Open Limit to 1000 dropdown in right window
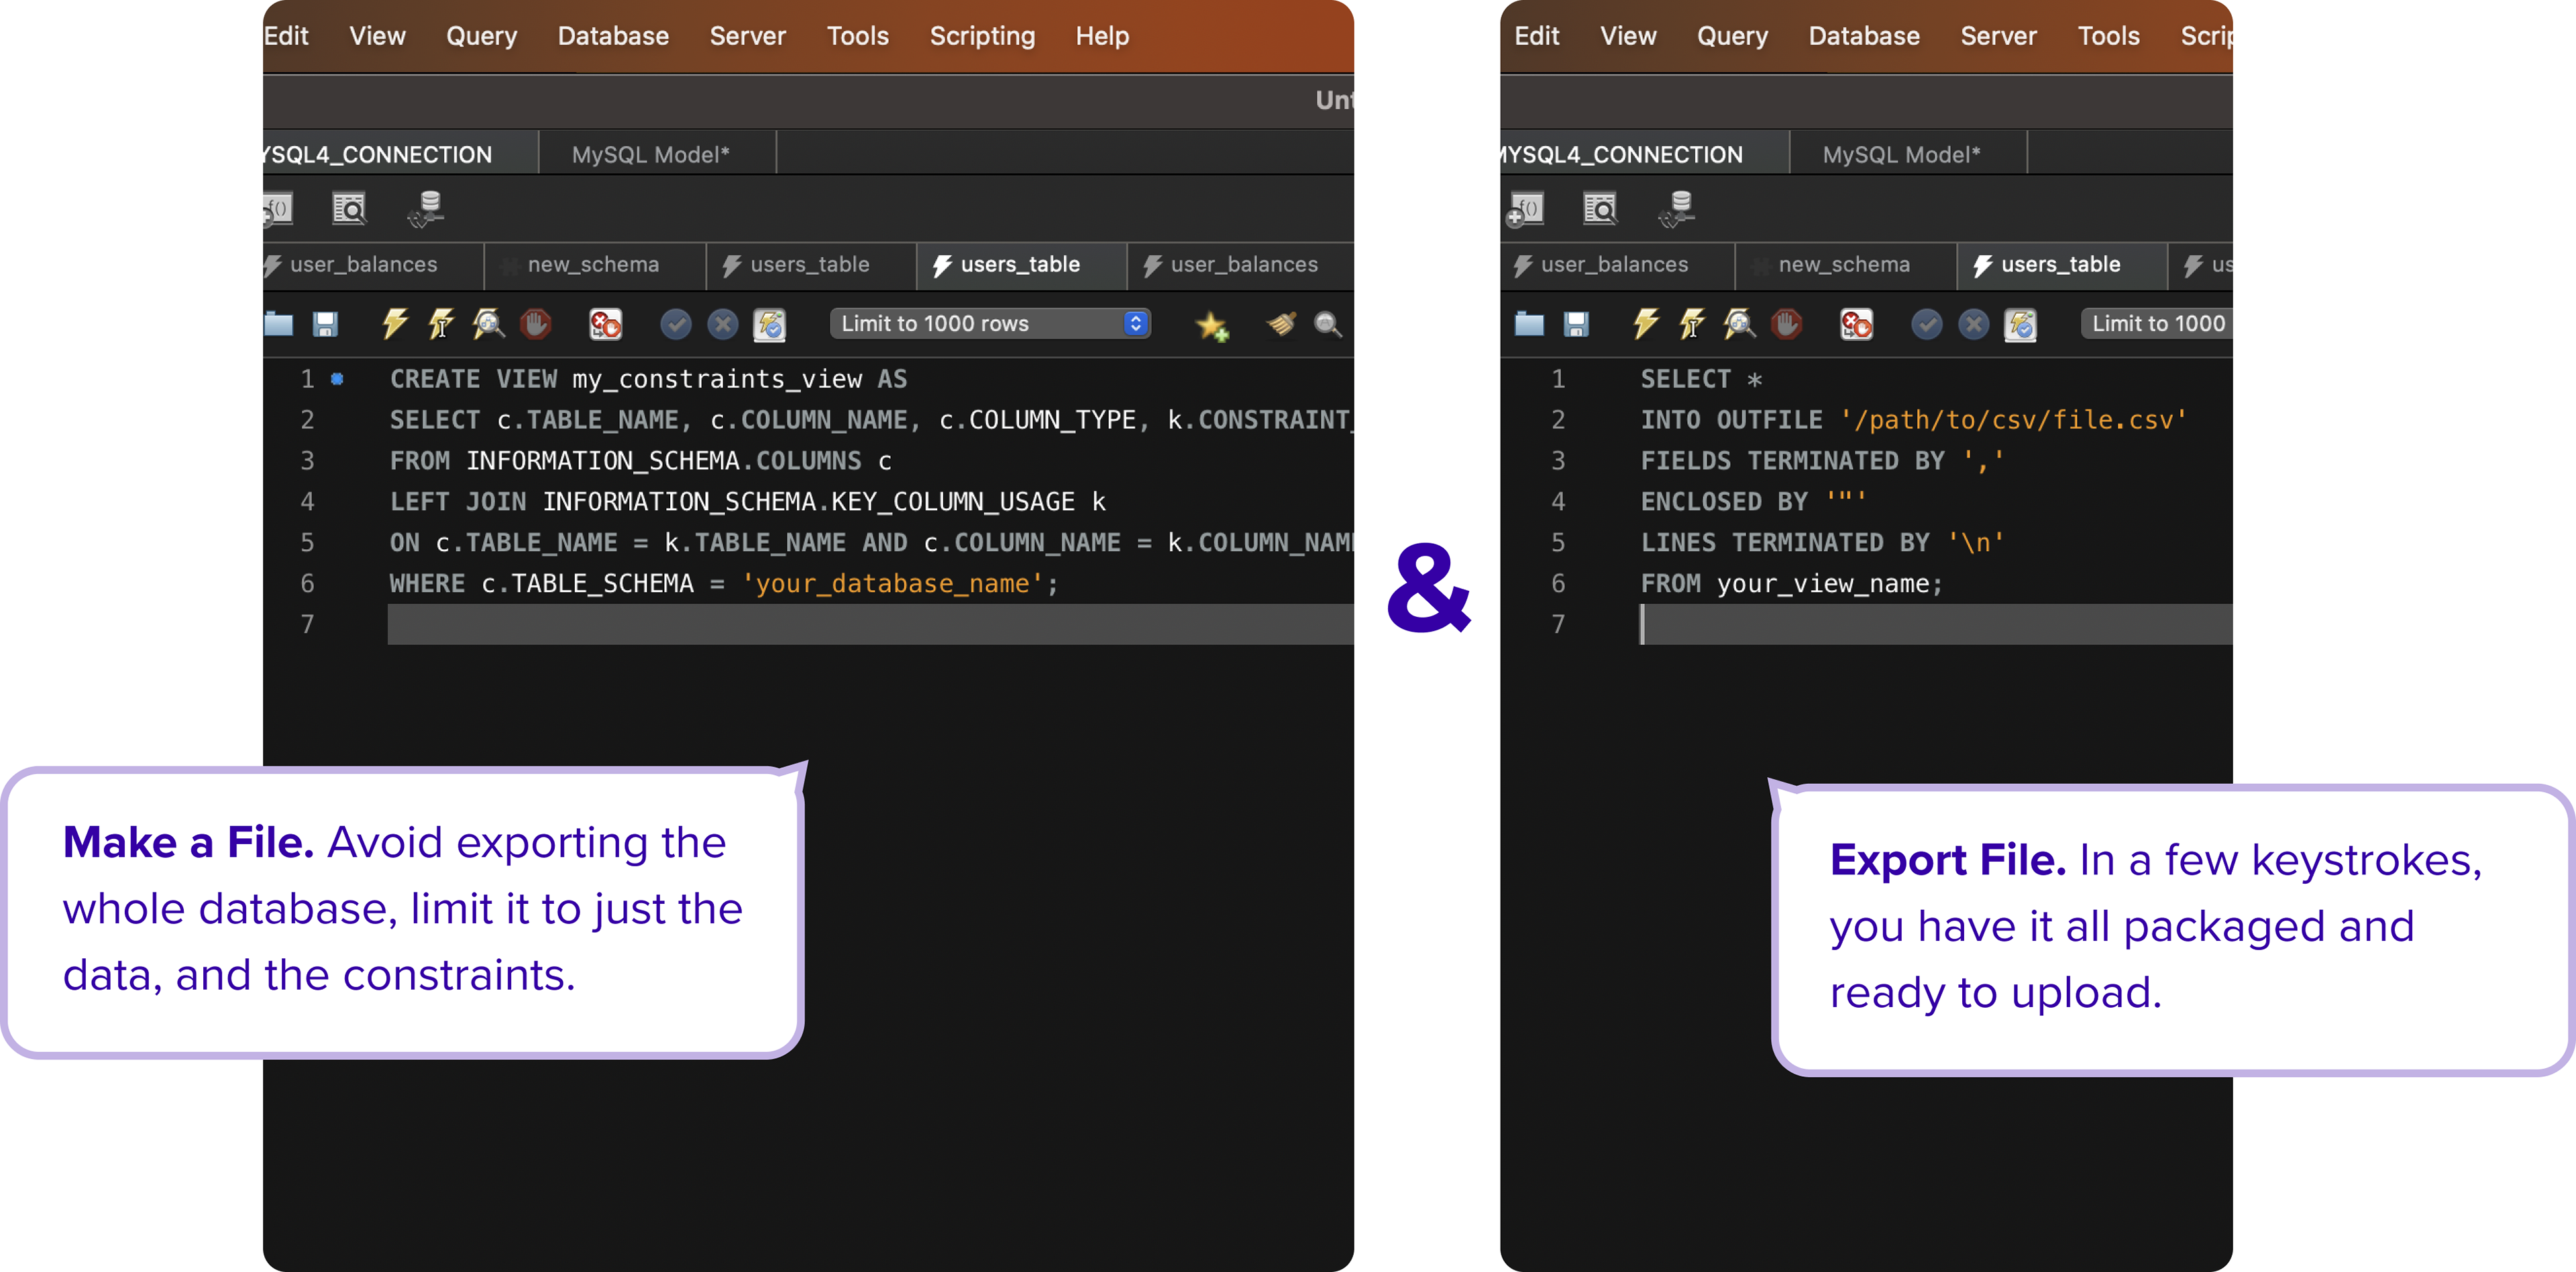The image size is (2576, 1272). [x=2157, y=324]
